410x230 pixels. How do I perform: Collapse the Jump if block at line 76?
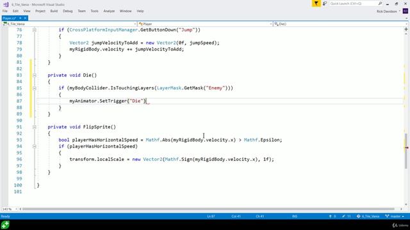pyautogui.click(x=34, y=30)
